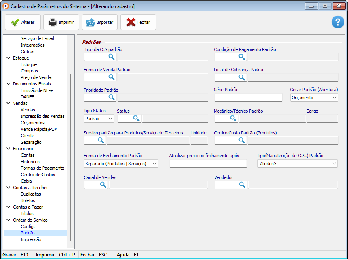Image resolution: width=348 pixels, height=260 pixels.
Task: Click the Alterar button
Action: tap(23, 22)
